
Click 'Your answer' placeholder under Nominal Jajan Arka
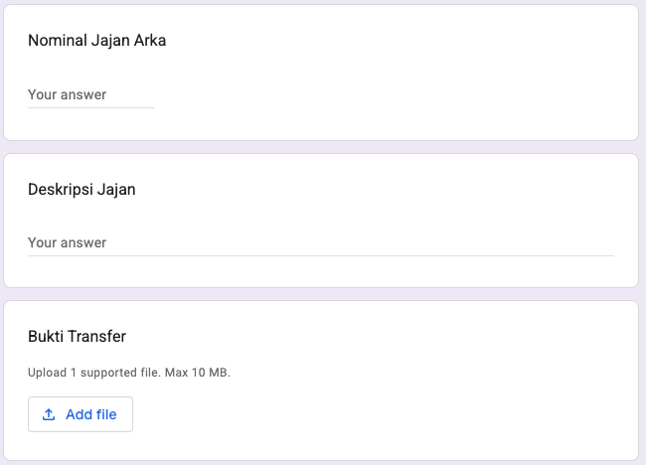[67, 95]
